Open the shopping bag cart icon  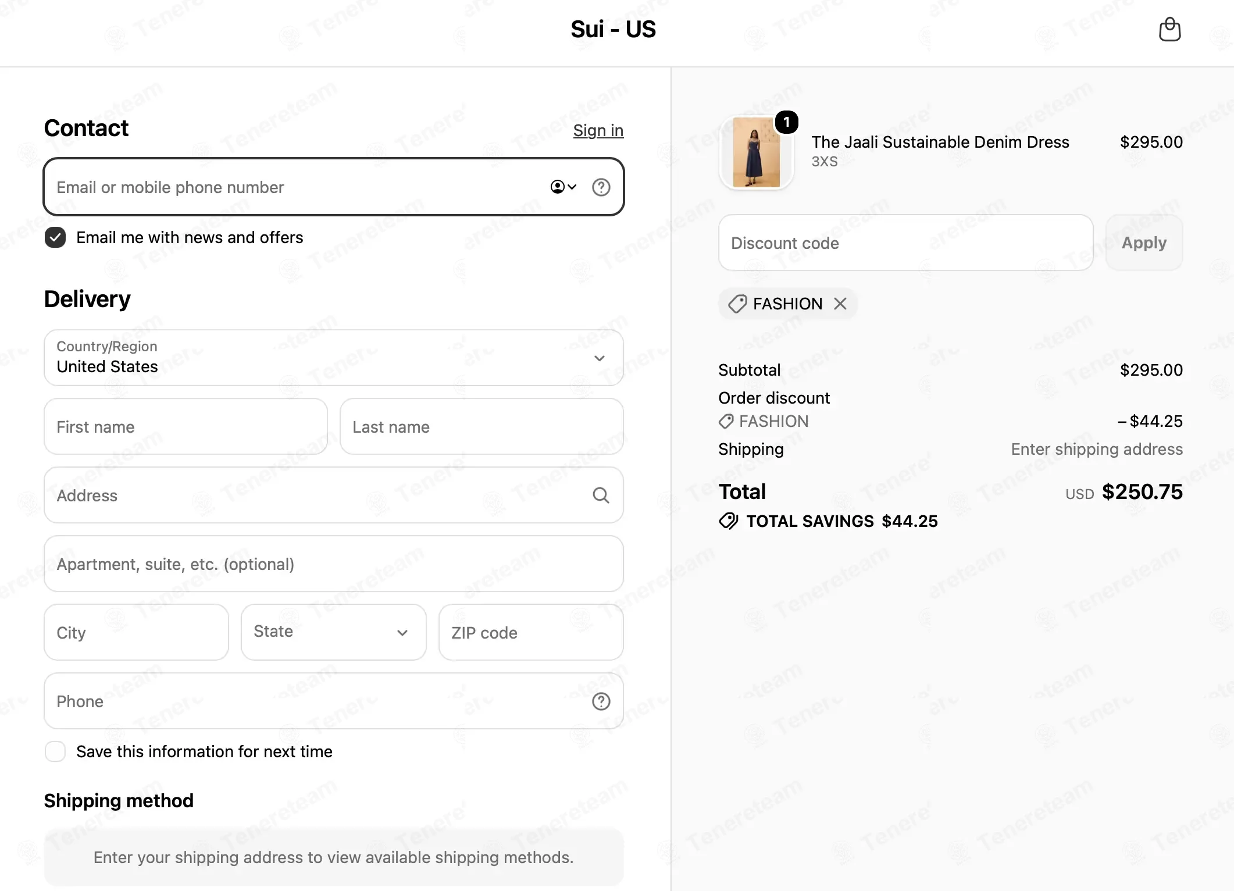1169,29
